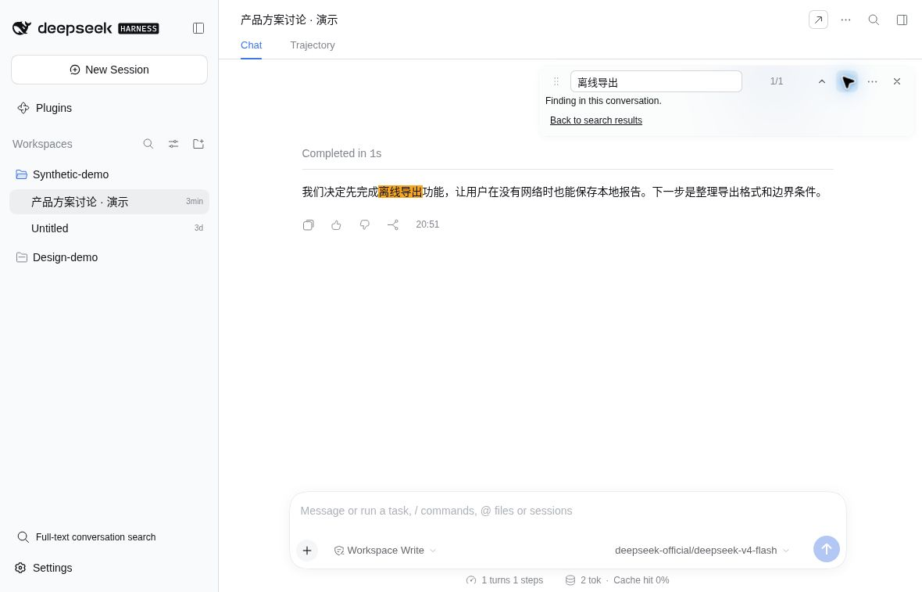922x592 pixels.
Task: Click the 20:51 message timestamp
Action: tap(427, 224)
